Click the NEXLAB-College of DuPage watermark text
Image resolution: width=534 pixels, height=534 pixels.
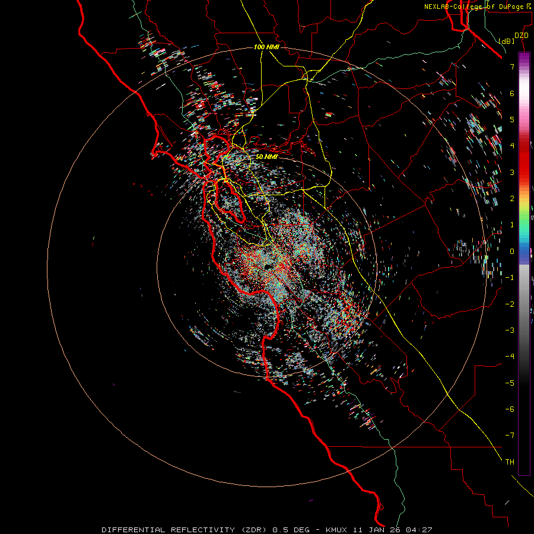coord(479,7)
